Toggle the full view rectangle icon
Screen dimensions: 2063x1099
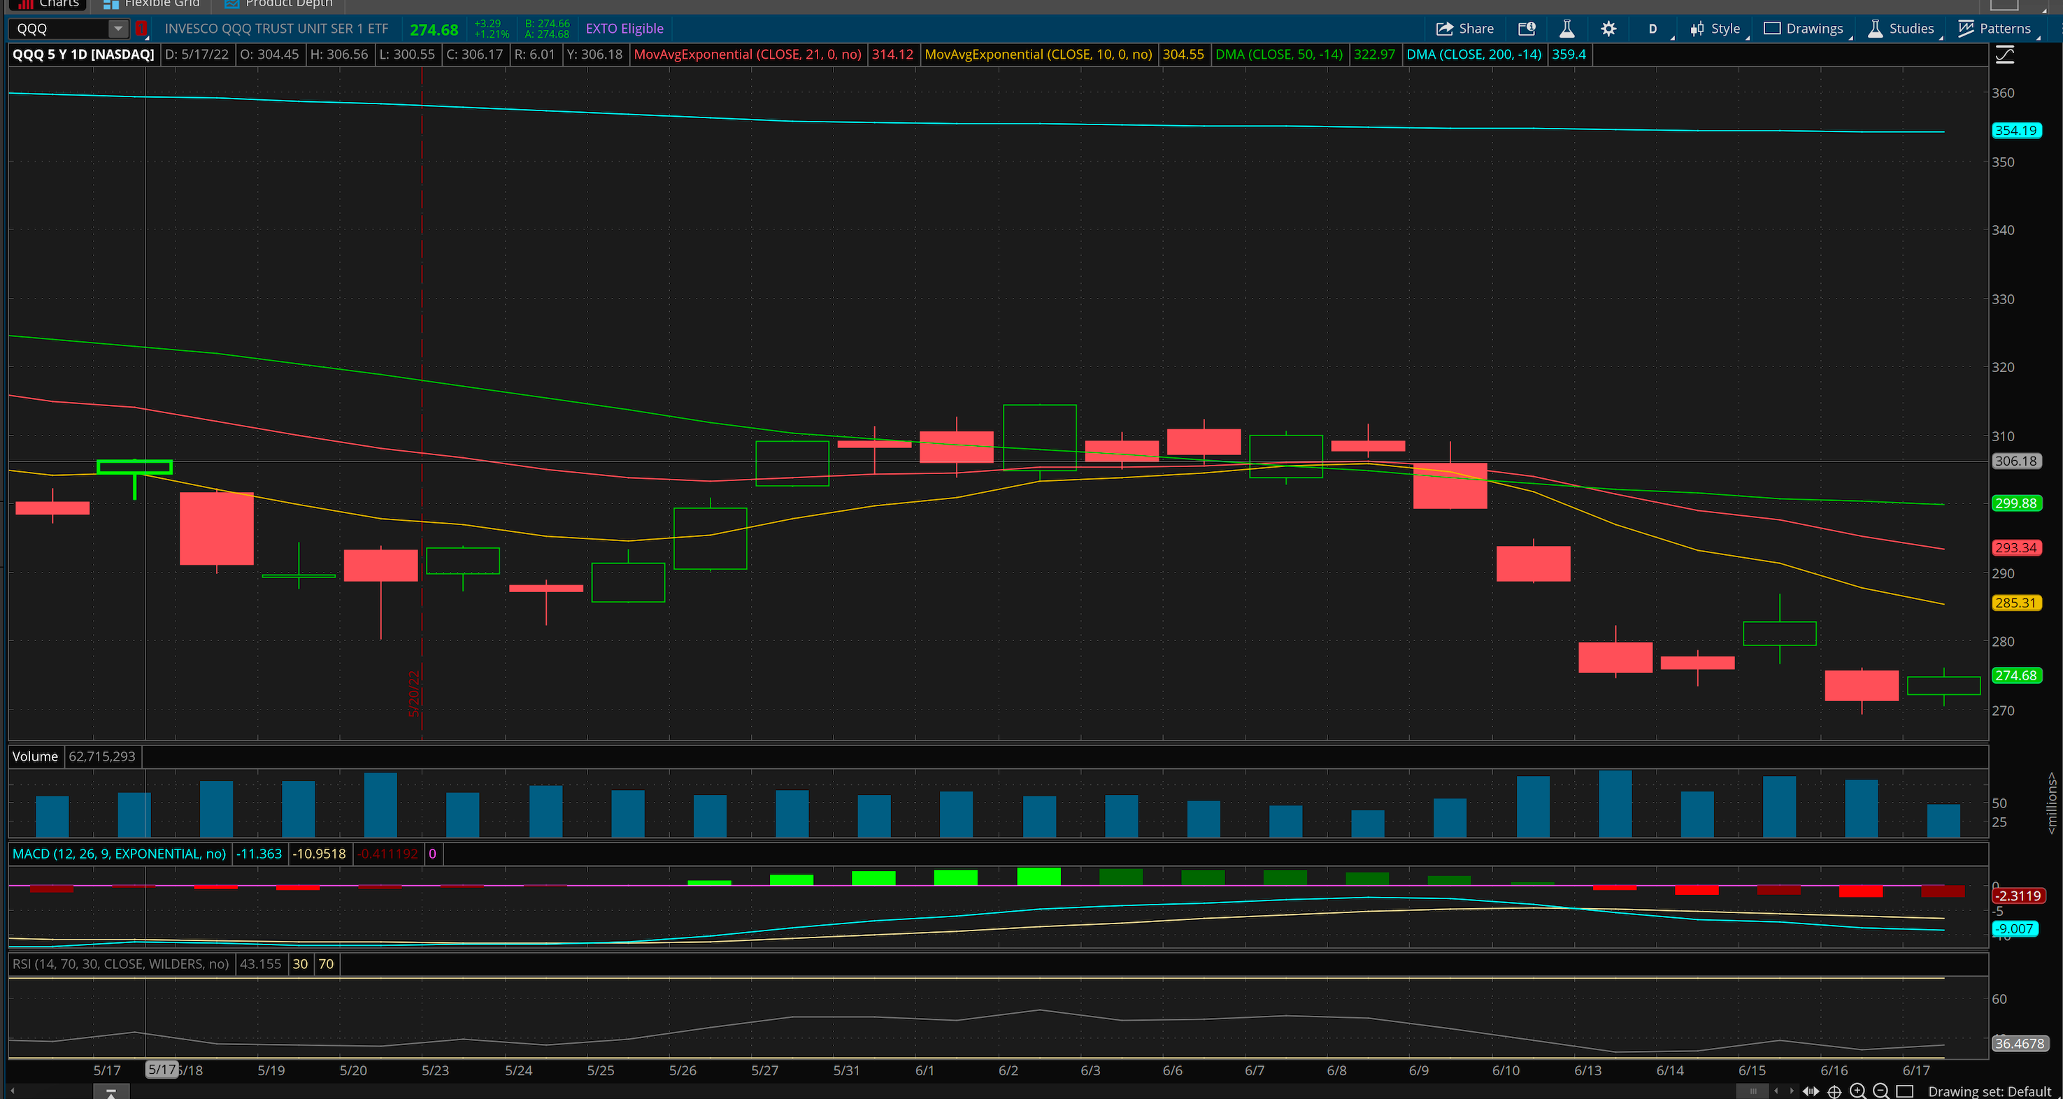point(1905,1091)
